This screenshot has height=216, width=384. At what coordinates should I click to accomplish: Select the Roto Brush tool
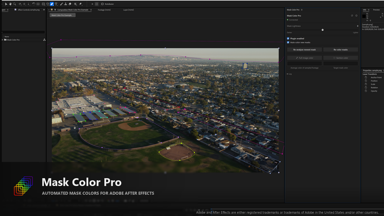(75, 4)
